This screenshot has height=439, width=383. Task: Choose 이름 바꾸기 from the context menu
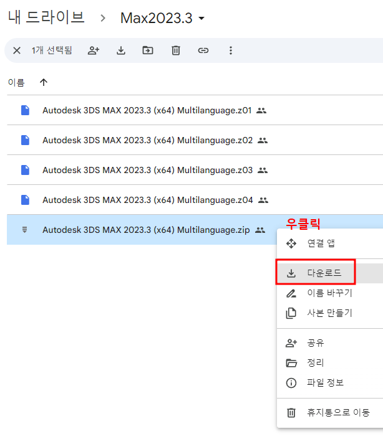pos(330,293)
